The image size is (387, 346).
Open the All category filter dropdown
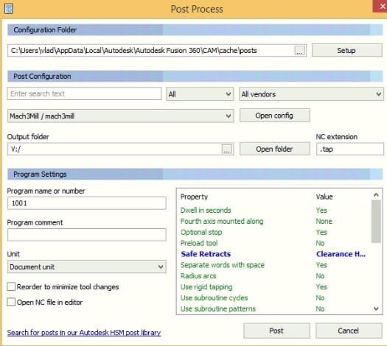(200, 94)
